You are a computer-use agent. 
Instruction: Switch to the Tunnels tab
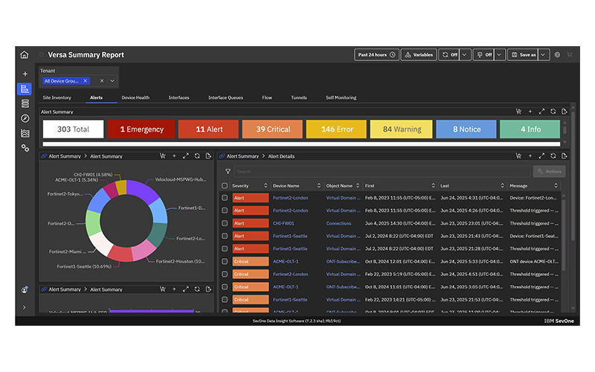[299, 97]
